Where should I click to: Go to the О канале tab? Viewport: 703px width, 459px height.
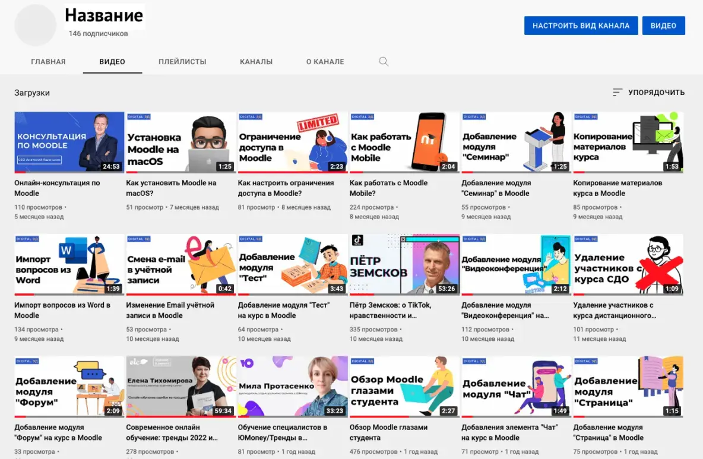tap(325, 62)
